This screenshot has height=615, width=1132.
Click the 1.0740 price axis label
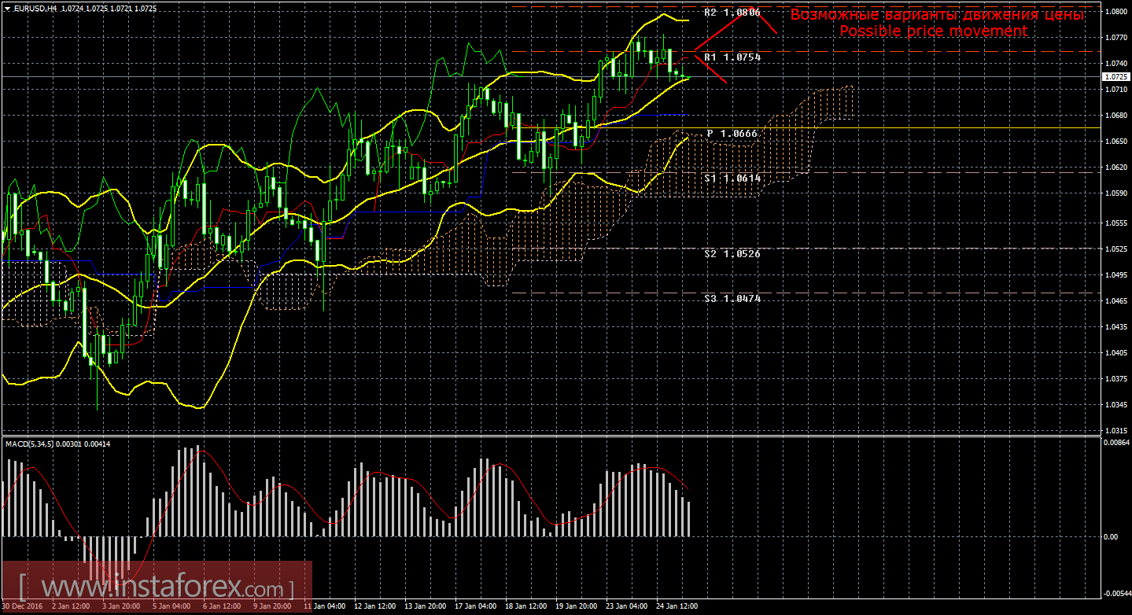[1115, 64]
